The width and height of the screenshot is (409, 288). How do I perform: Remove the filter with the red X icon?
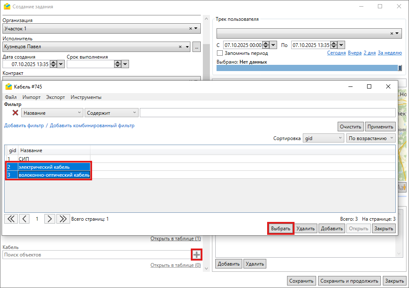15,113
